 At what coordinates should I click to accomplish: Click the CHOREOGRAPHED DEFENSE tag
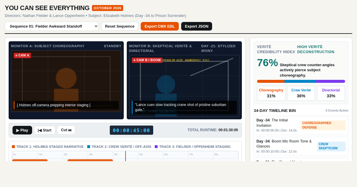point(323,125)
